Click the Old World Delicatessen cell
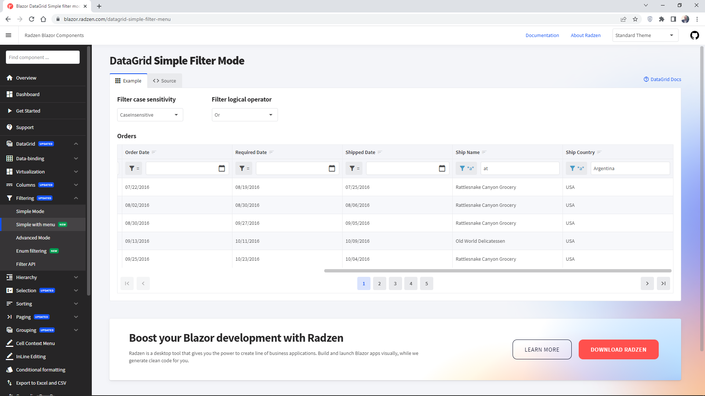The image size is (705, 396). [507, 241]
